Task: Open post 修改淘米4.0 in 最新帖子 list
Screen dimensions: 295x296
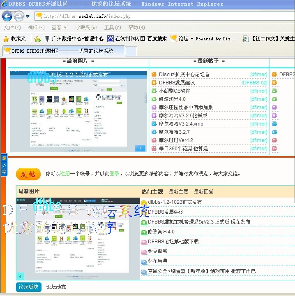Action: coord(172,99)
